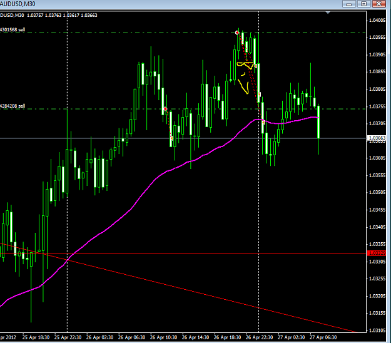Click the 26 Apr 02:30 time label
The height and width of the screenshot is (343, 391).
pos(99,337)
